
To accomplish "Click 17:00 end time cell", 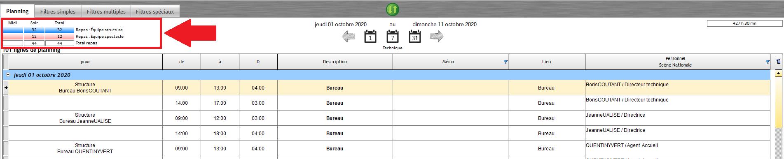I will coord(220,103).
